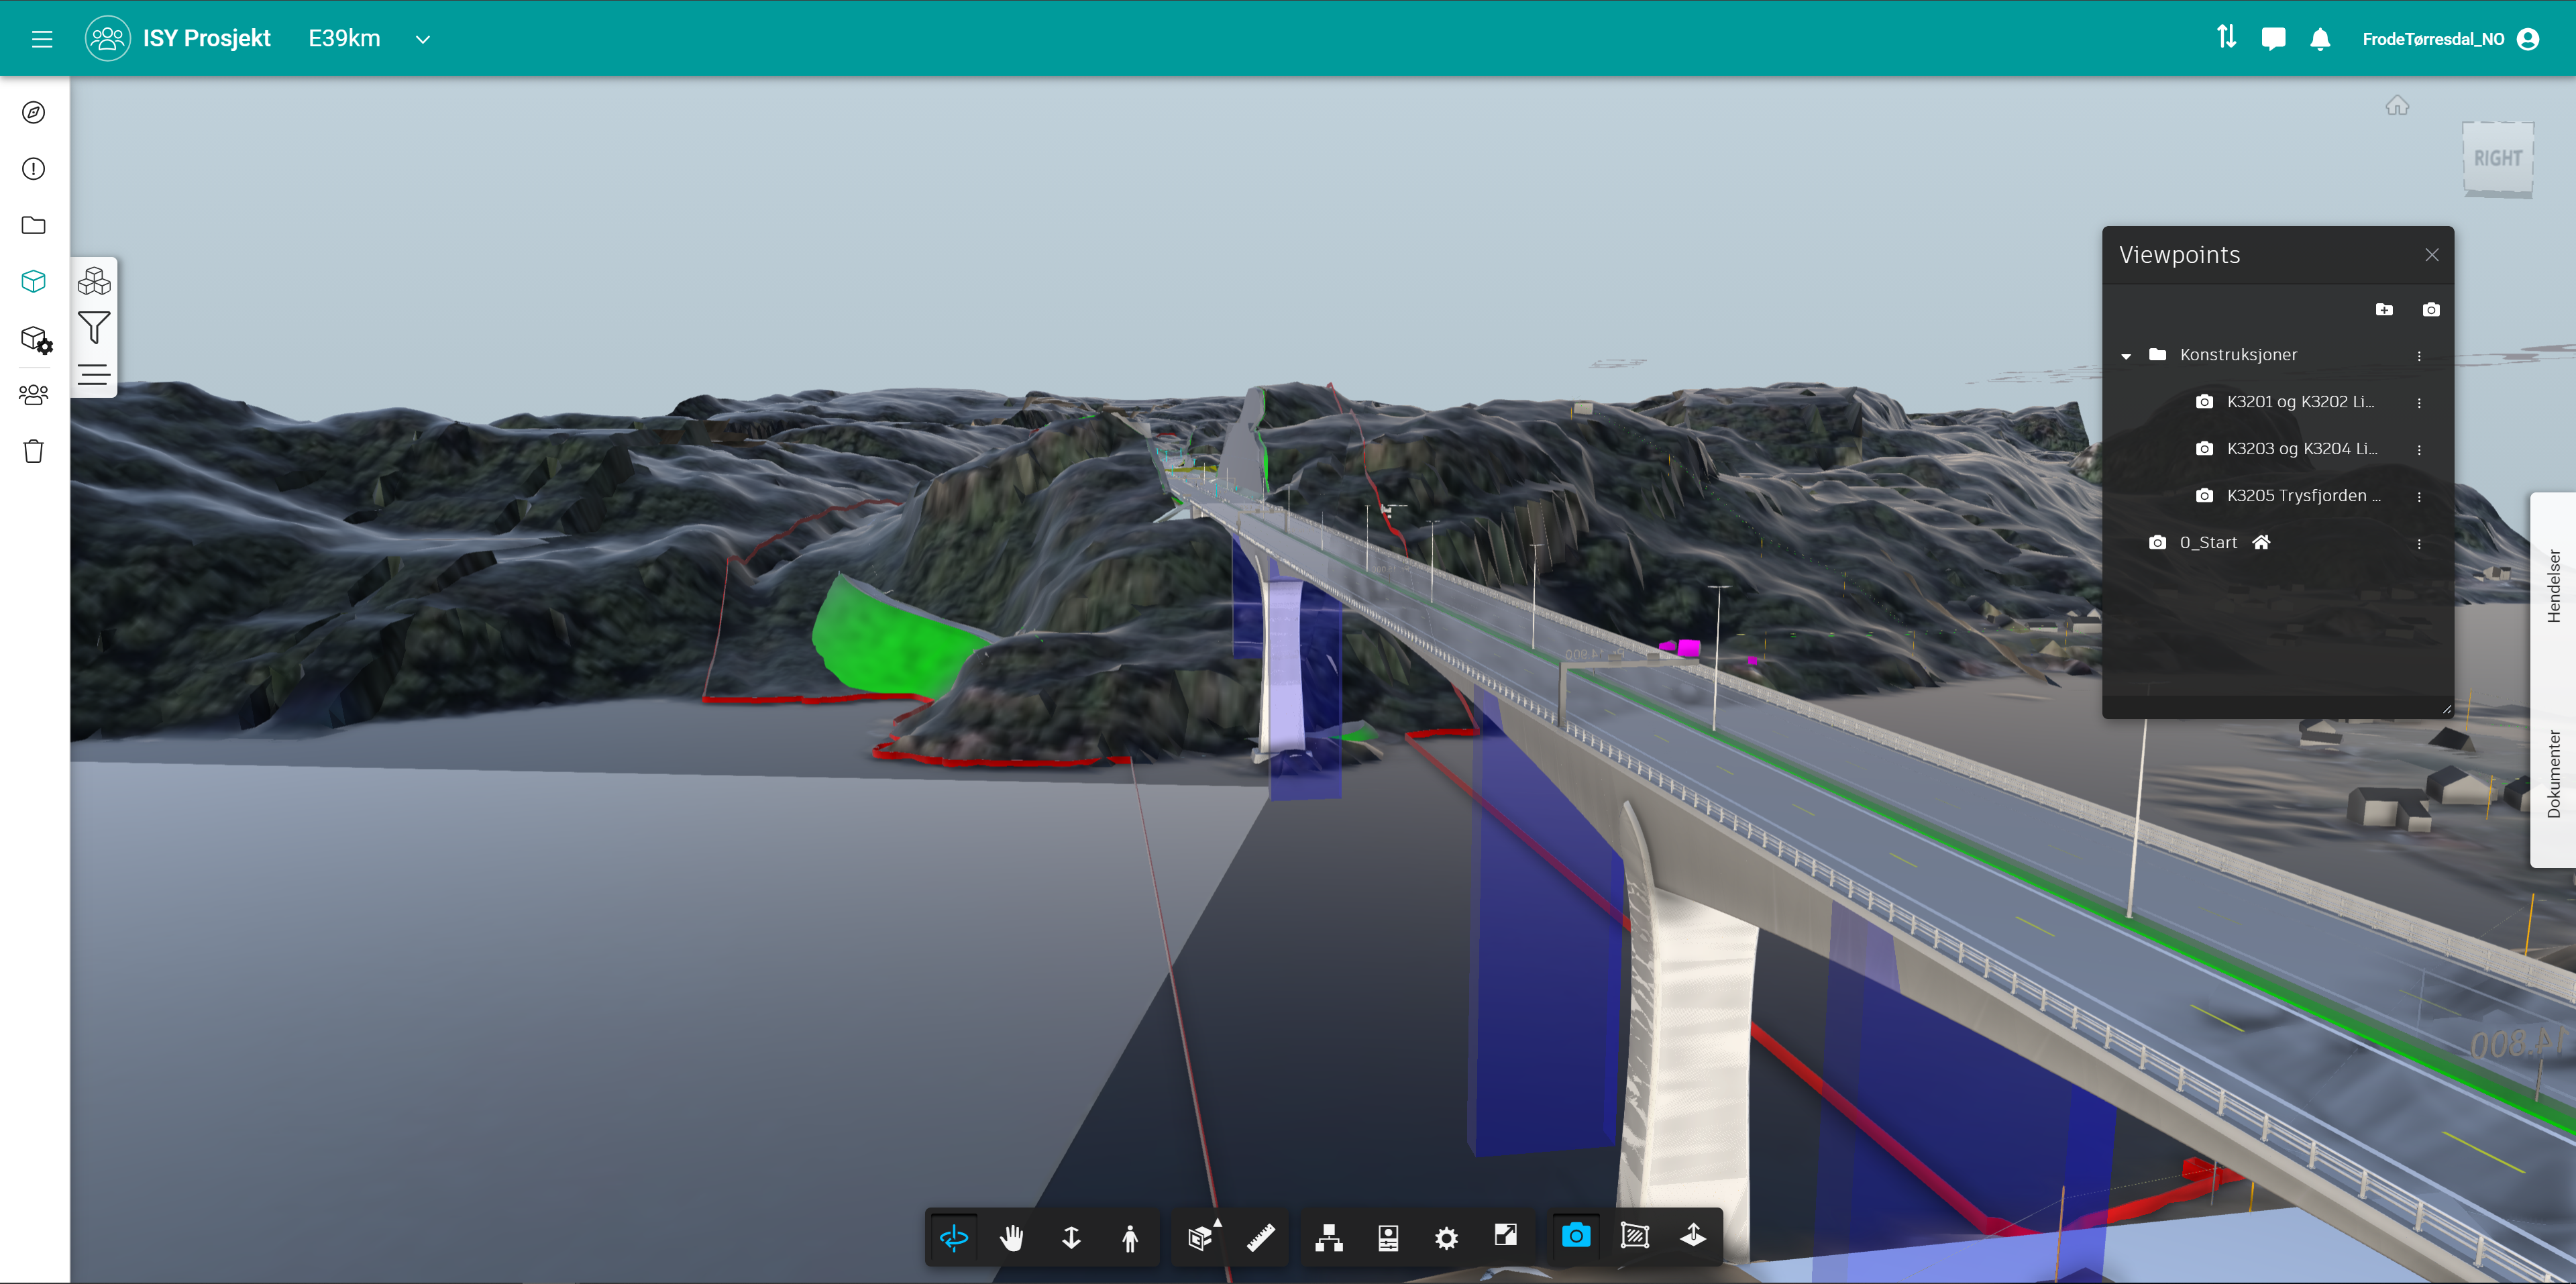
Task: Click the filter funnel icon
Action: [94, 328]
